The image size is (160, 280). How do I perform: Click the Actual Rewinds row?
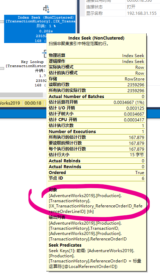pos(96,166)
